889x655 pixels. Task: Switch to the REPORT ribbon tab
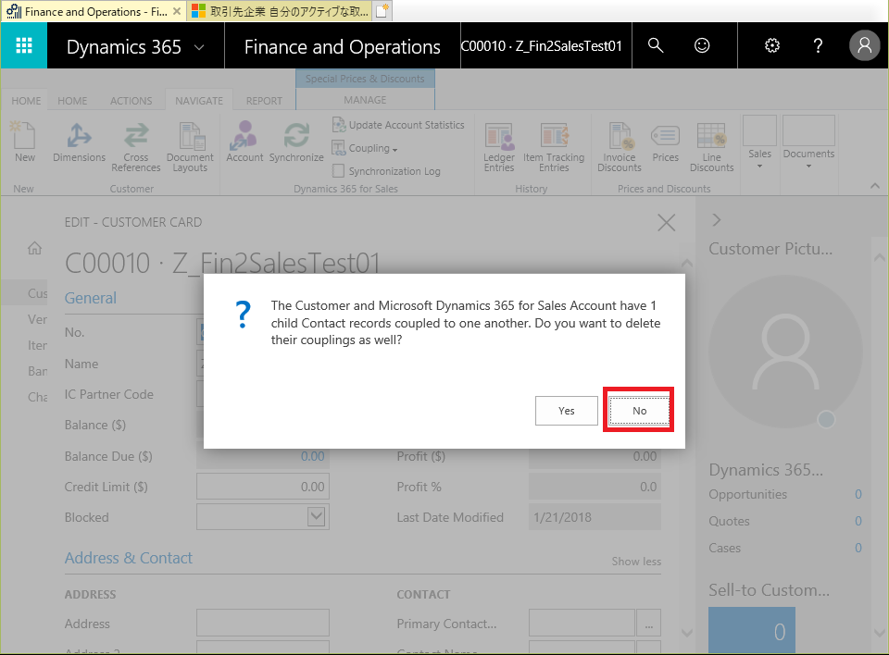[x=264, y=101]
